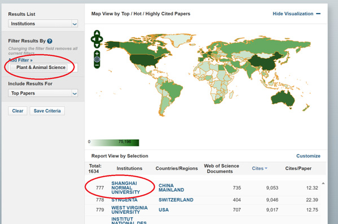Open the Shanghai Normal University institution link
The height and width of the screenshot is (224, 338).
125,187
